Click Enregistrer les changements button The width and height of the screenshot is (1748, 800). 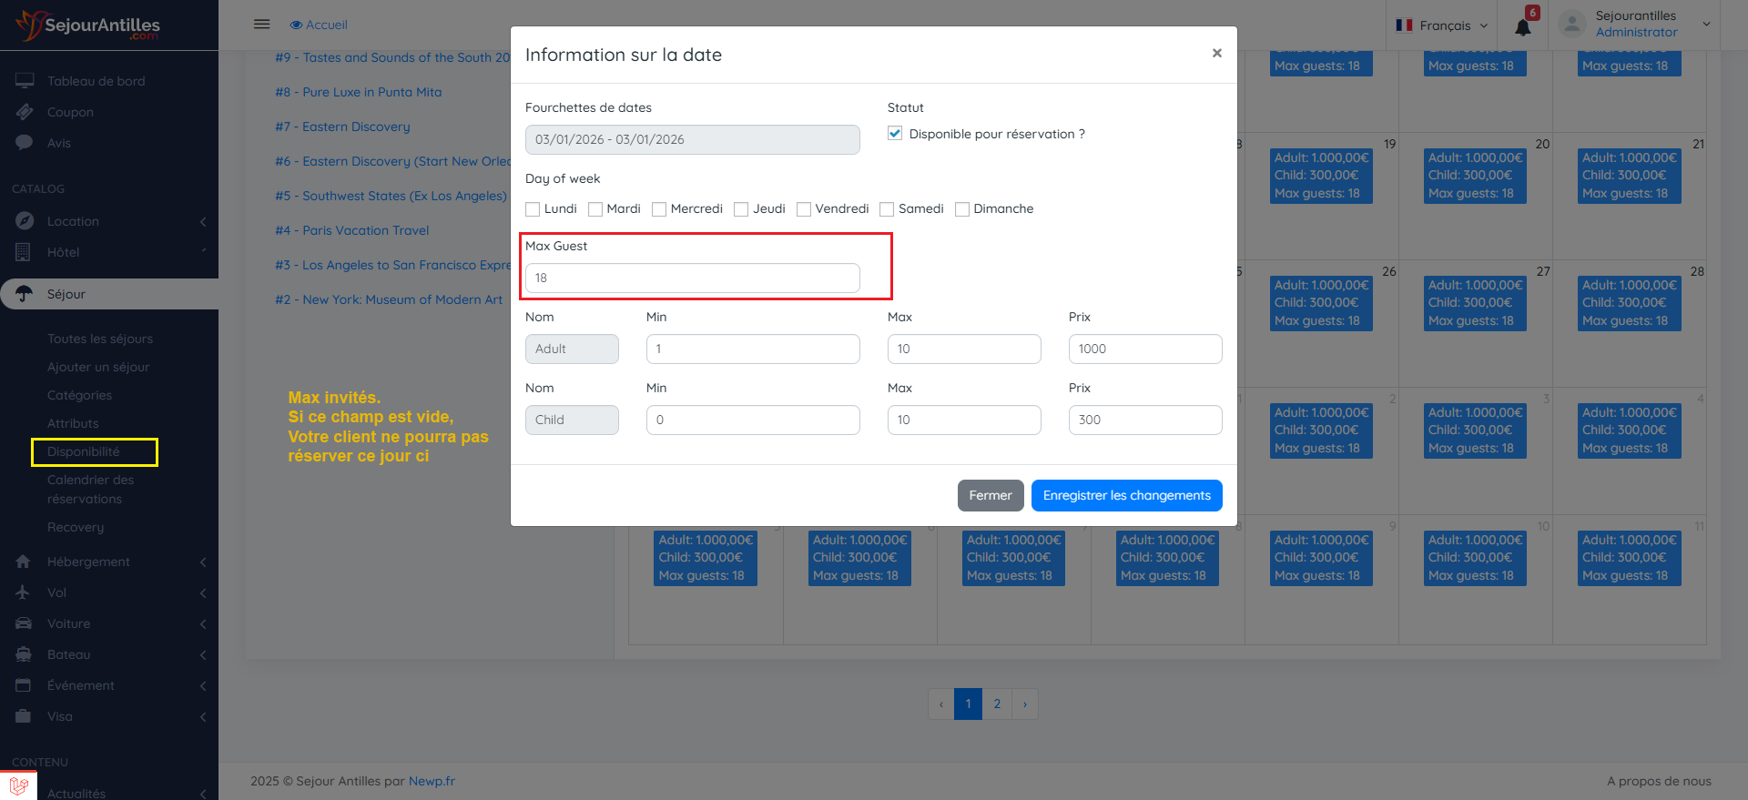1126,495
